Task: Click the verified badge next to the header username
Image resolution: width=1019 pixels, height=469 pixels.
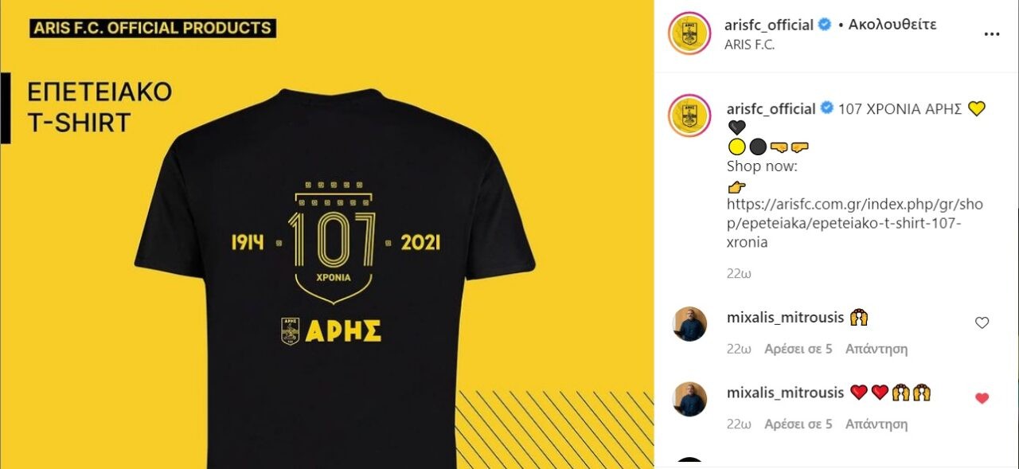Action: tap(825, 25)
